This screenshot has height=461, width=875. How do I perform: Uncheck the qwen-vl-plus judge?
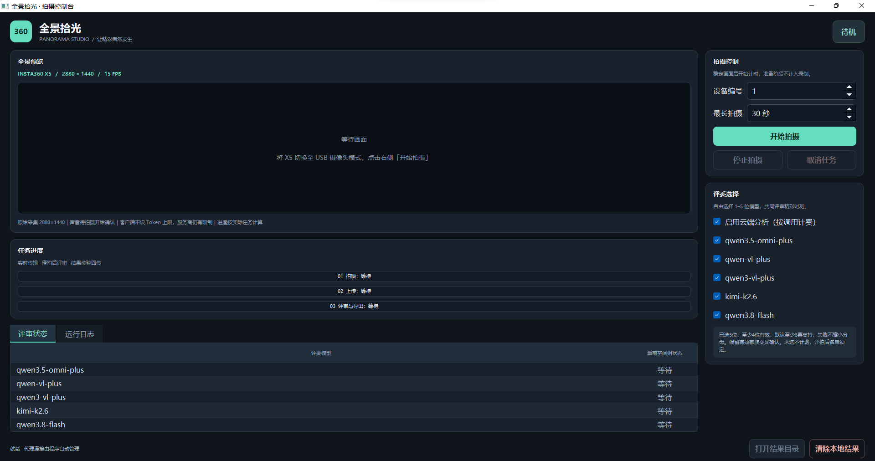coord(717,259)
